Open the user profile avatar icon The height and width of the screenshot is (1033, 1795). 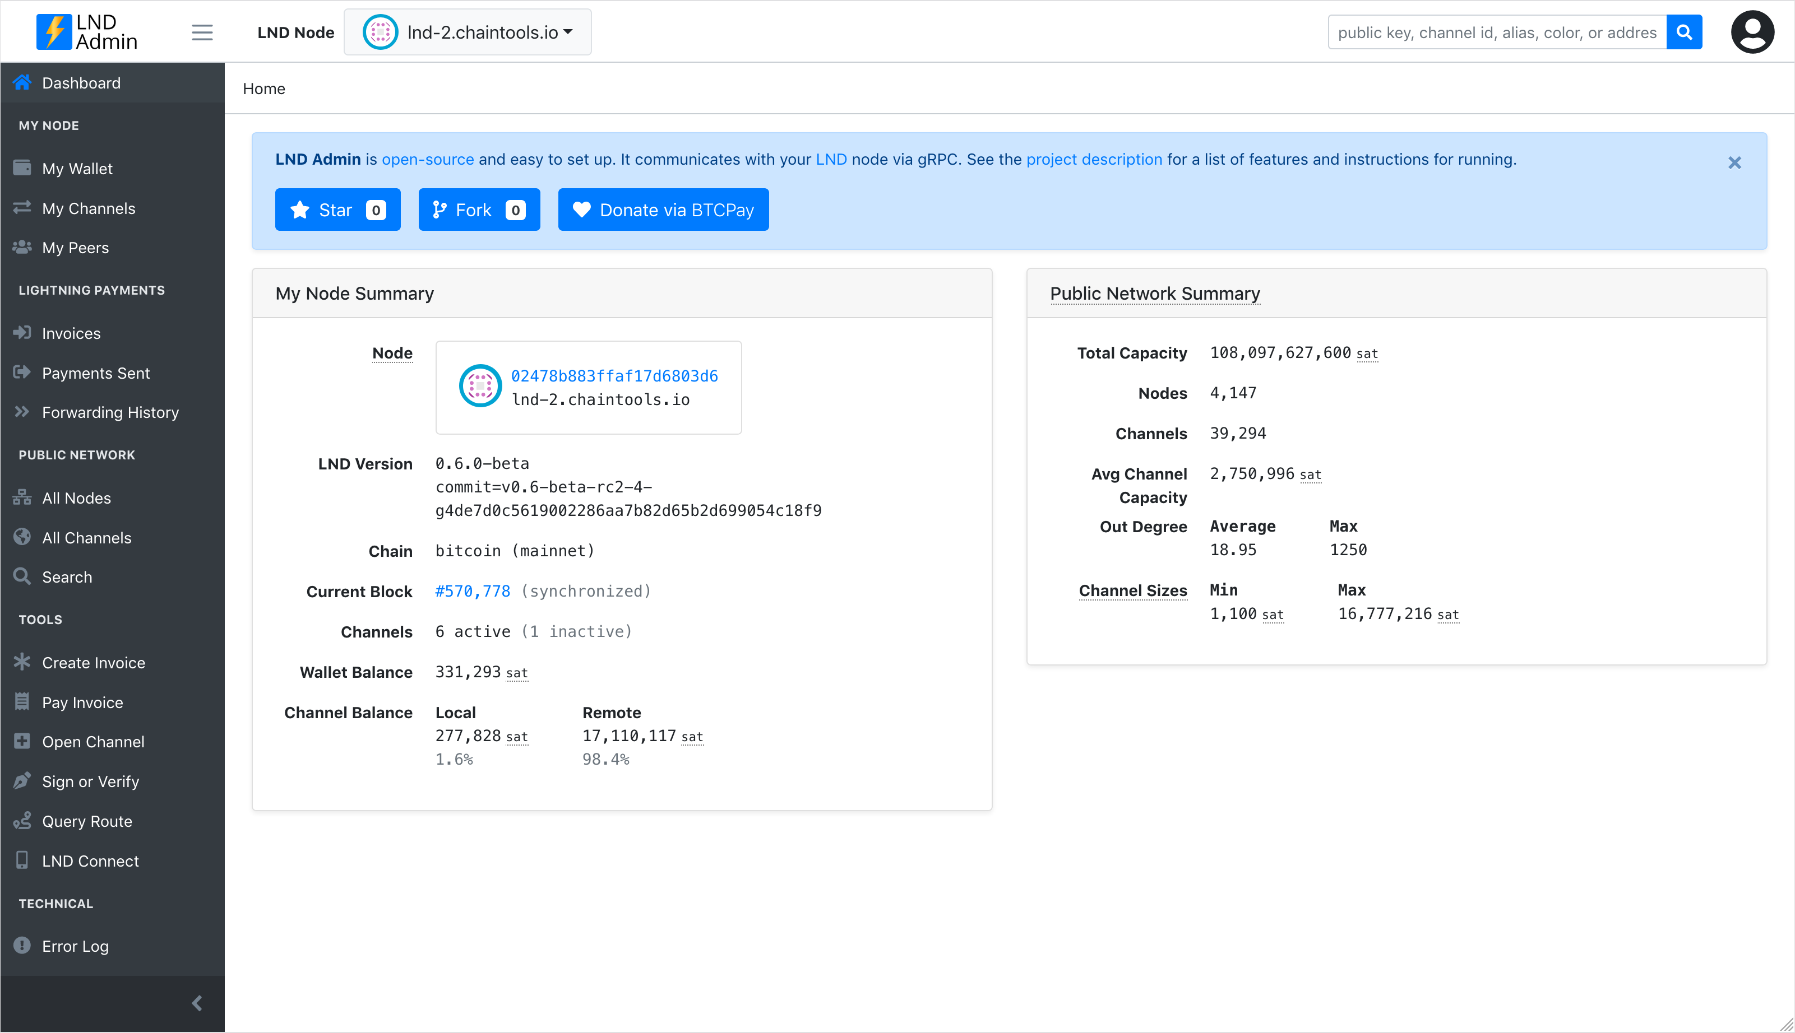click(x=1752, y=32)
